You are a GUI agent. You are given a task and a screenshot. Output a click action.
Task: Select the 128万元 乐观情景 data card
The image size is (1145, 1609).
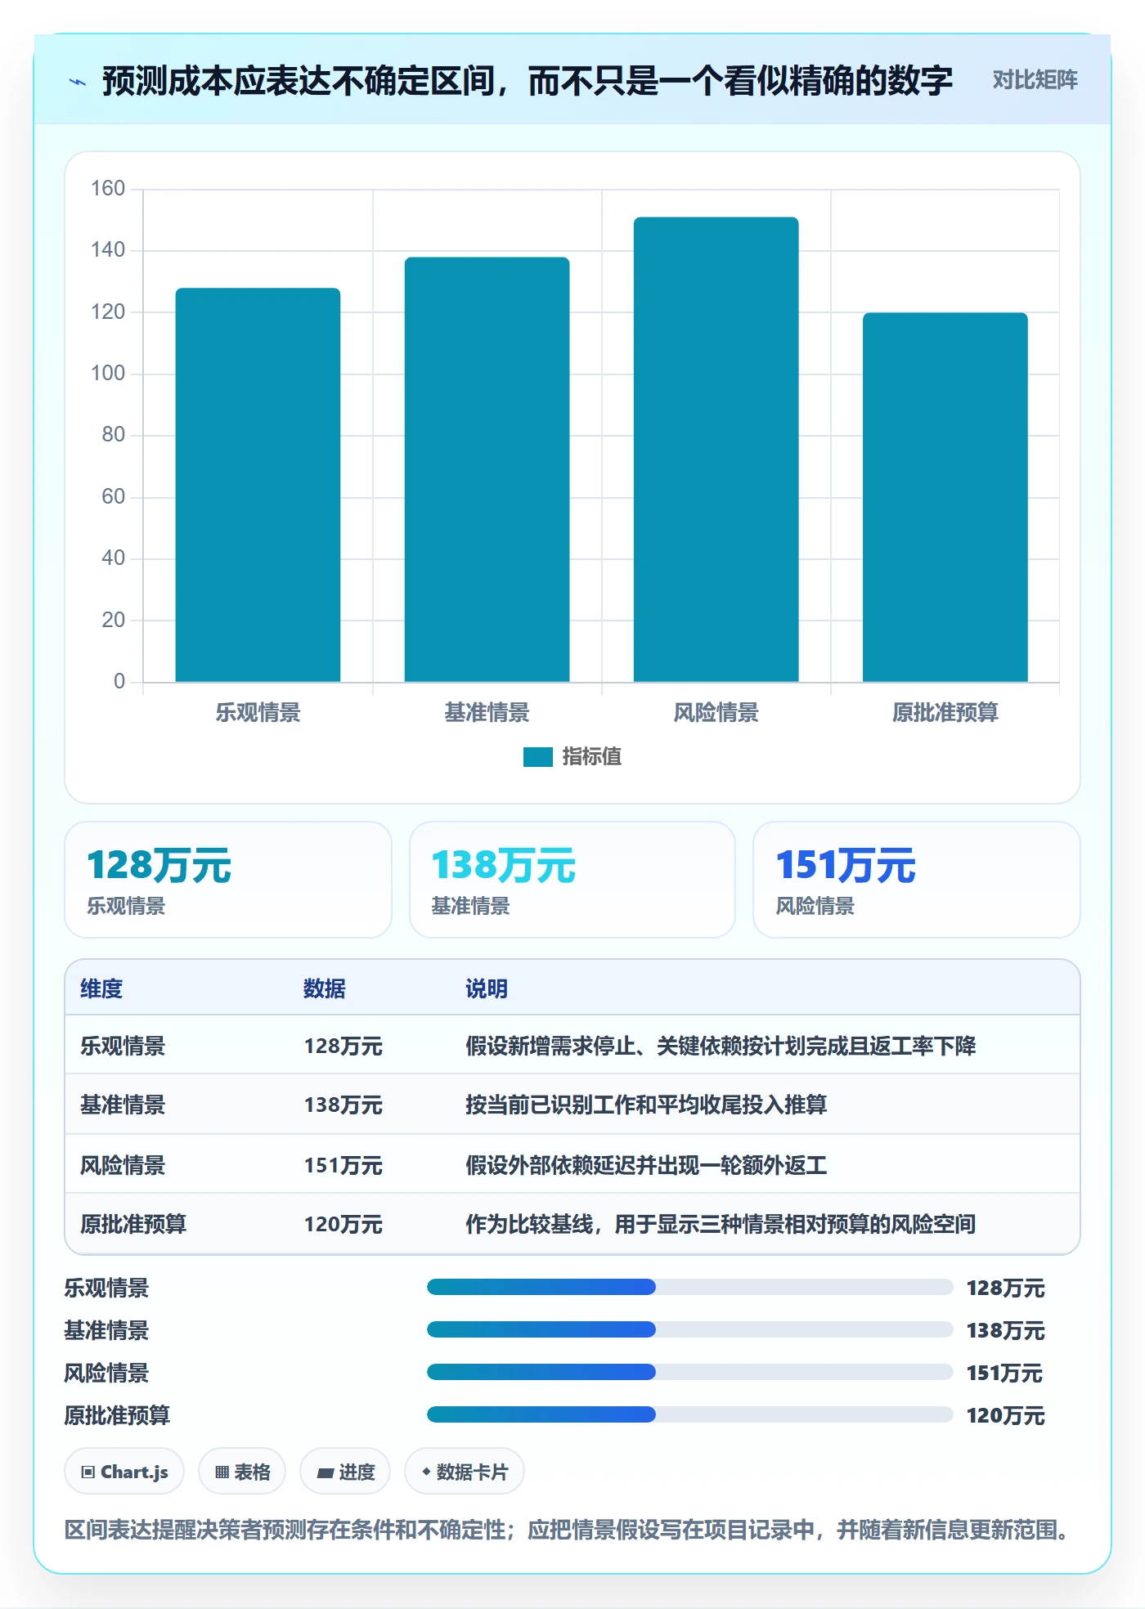point(228,880)
